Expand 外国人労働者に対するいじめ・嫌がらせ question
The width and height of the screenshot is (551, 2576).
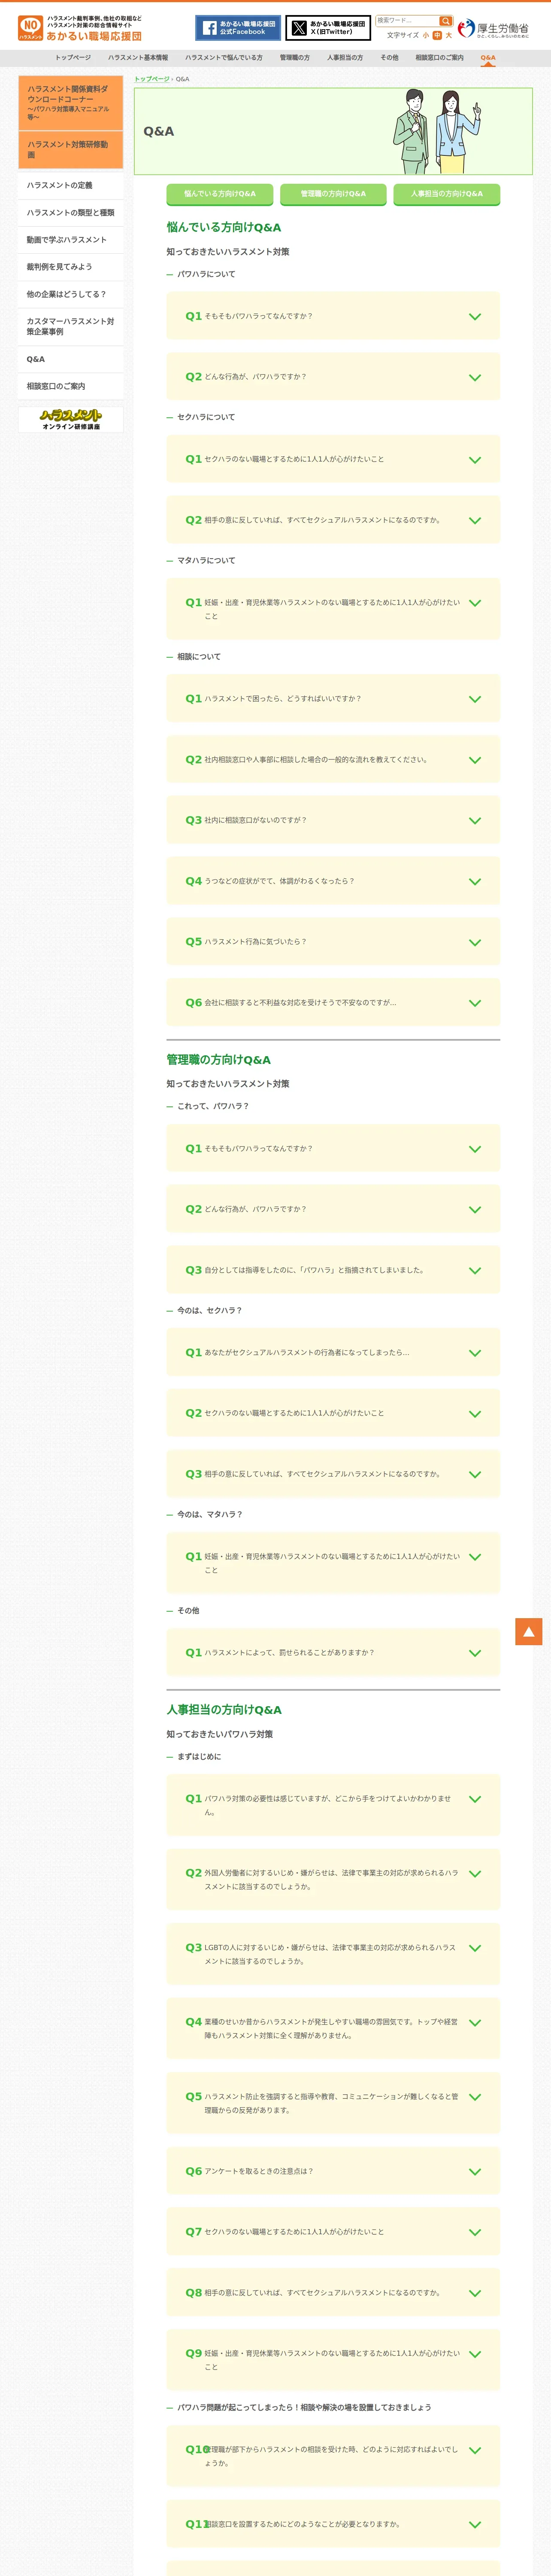(x=333, y=1880)
